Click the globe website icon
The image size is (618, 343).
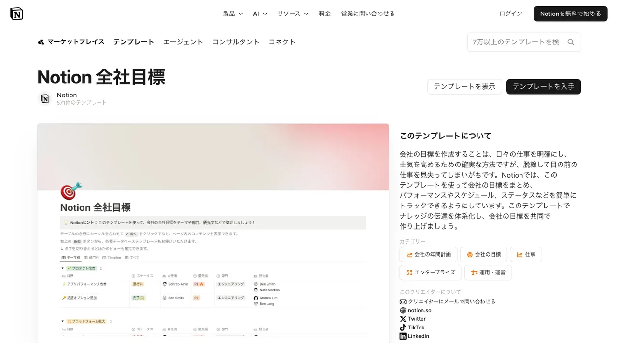(403, 310)
